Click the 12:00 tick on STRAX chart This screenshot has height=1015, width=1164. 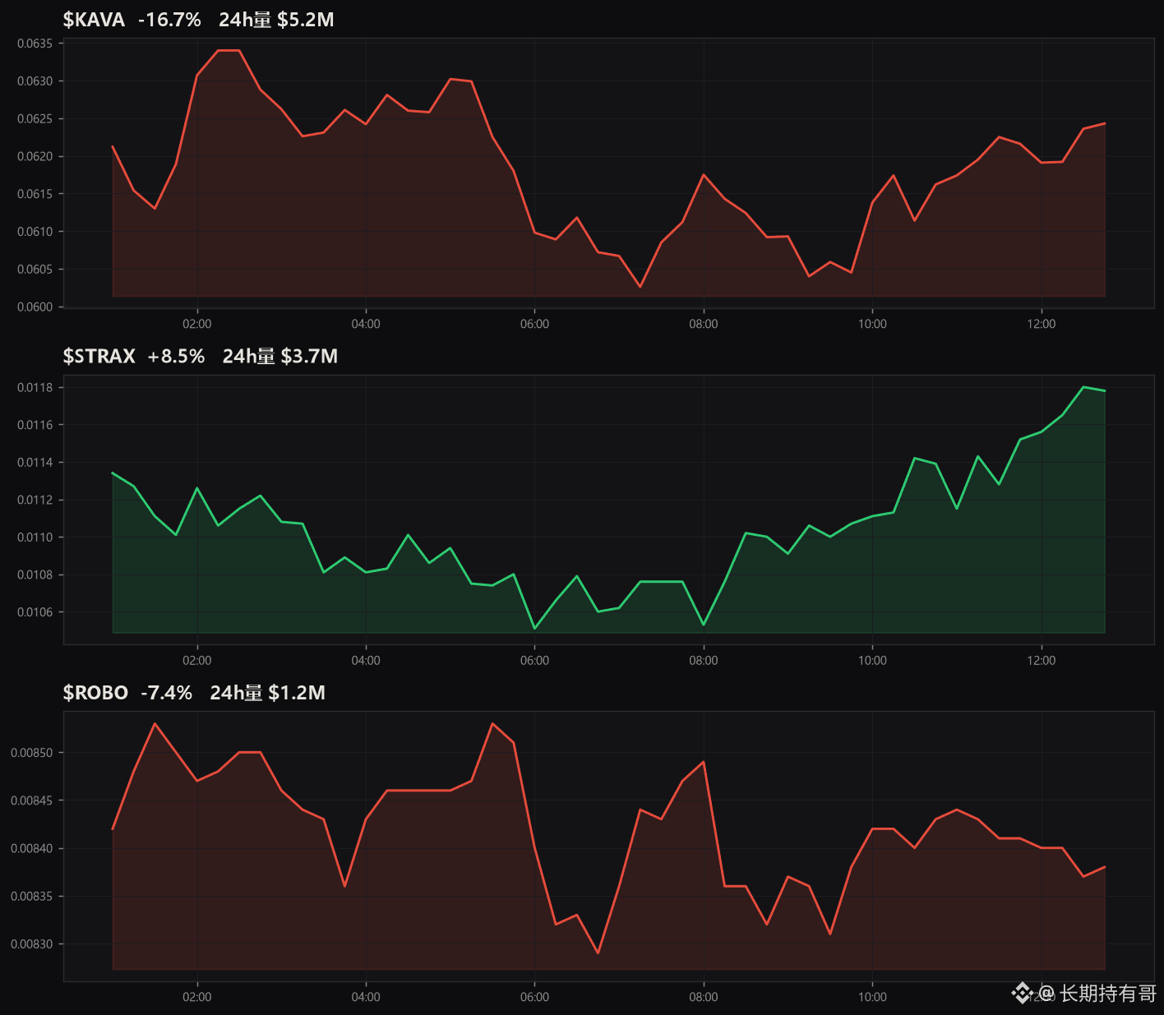coord(1042,660)
